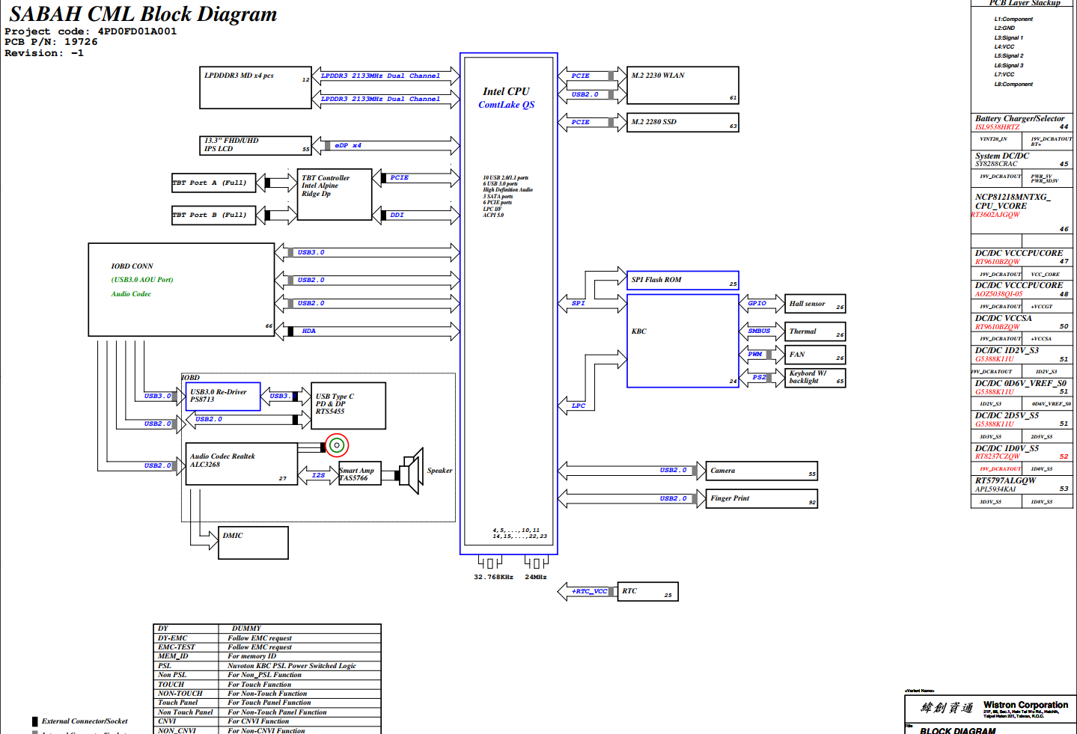Click the TBT Port A (Full) box
1077x734 pixels.
(214, 183)
